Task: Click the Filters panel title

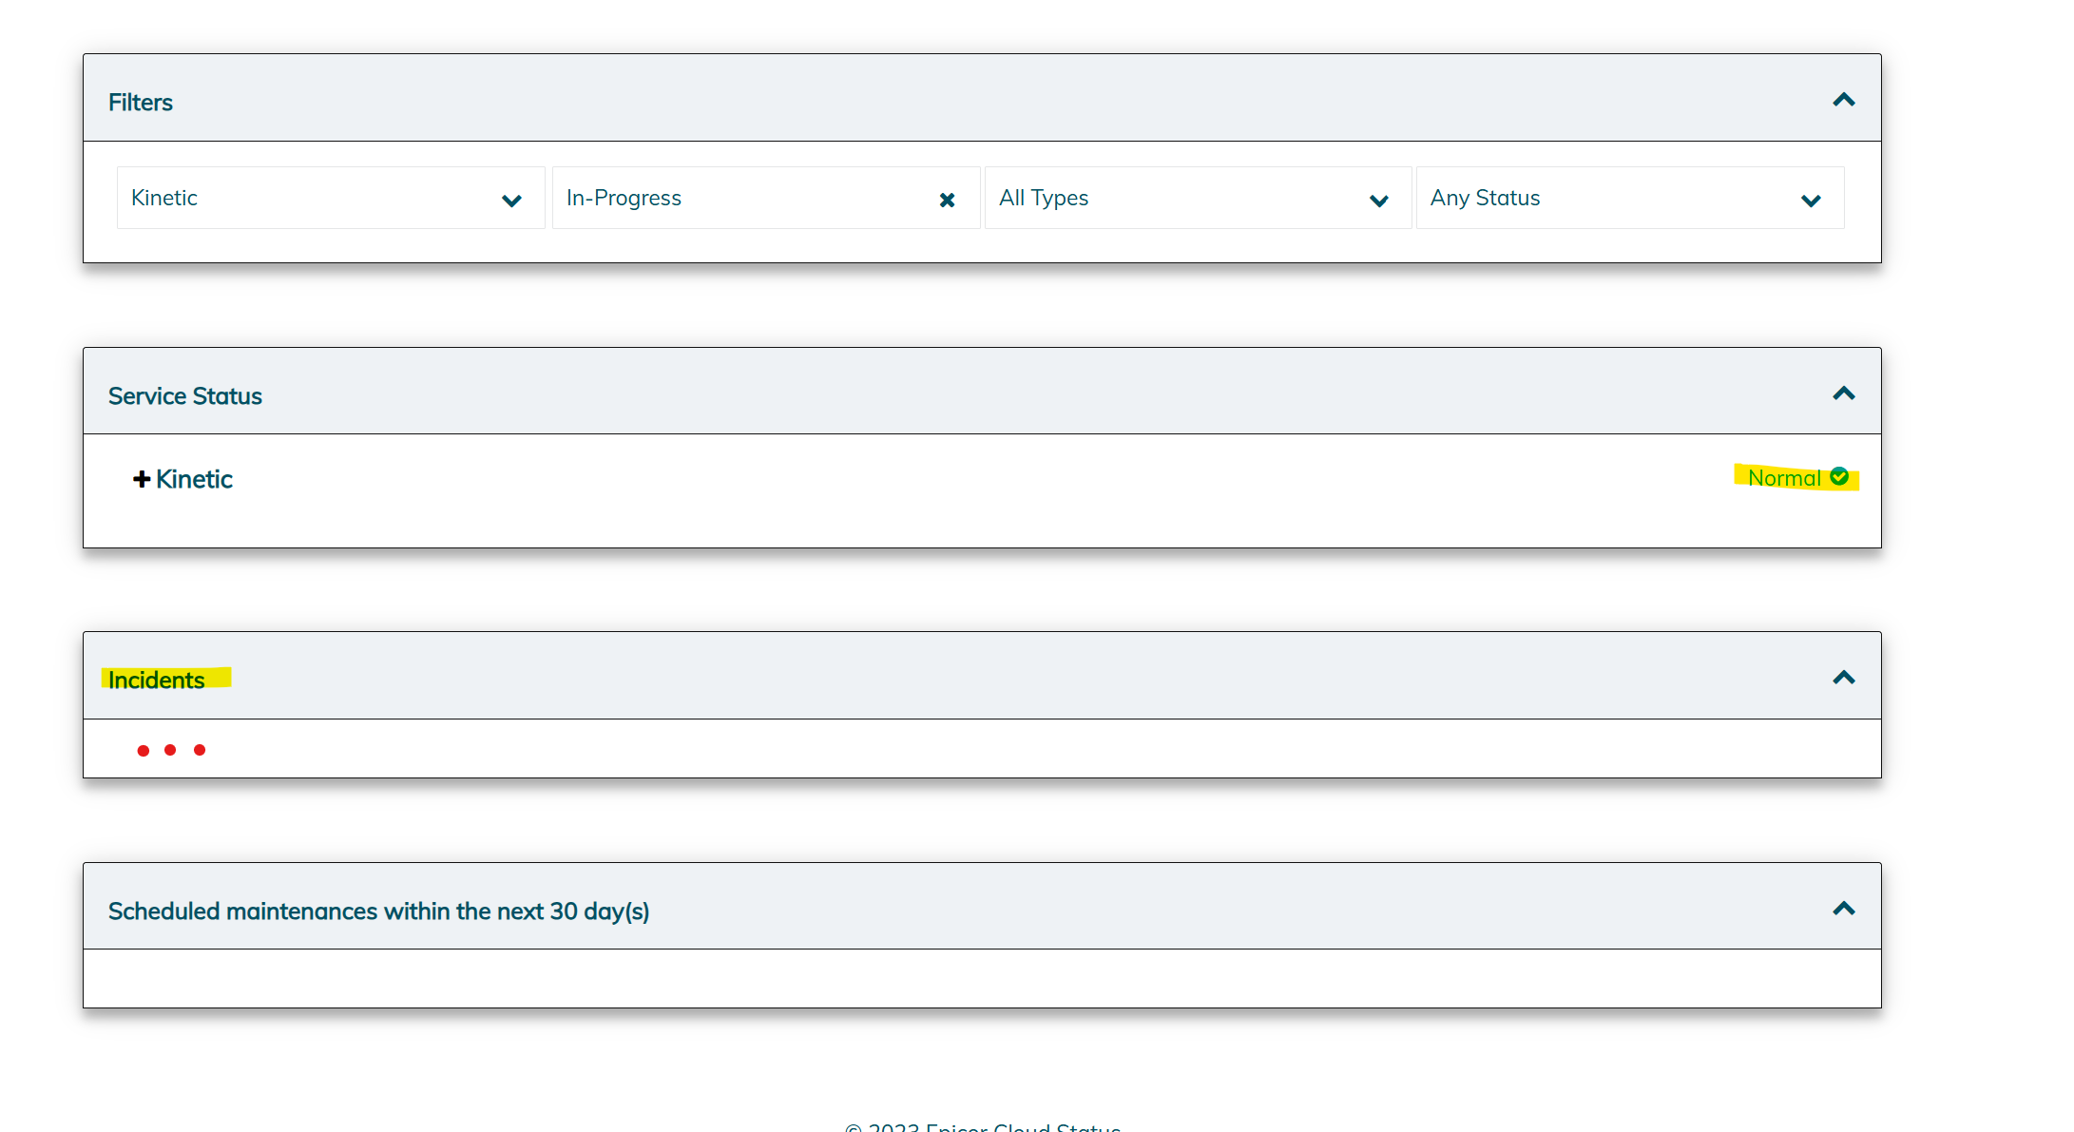Action: tap(141, 103)
